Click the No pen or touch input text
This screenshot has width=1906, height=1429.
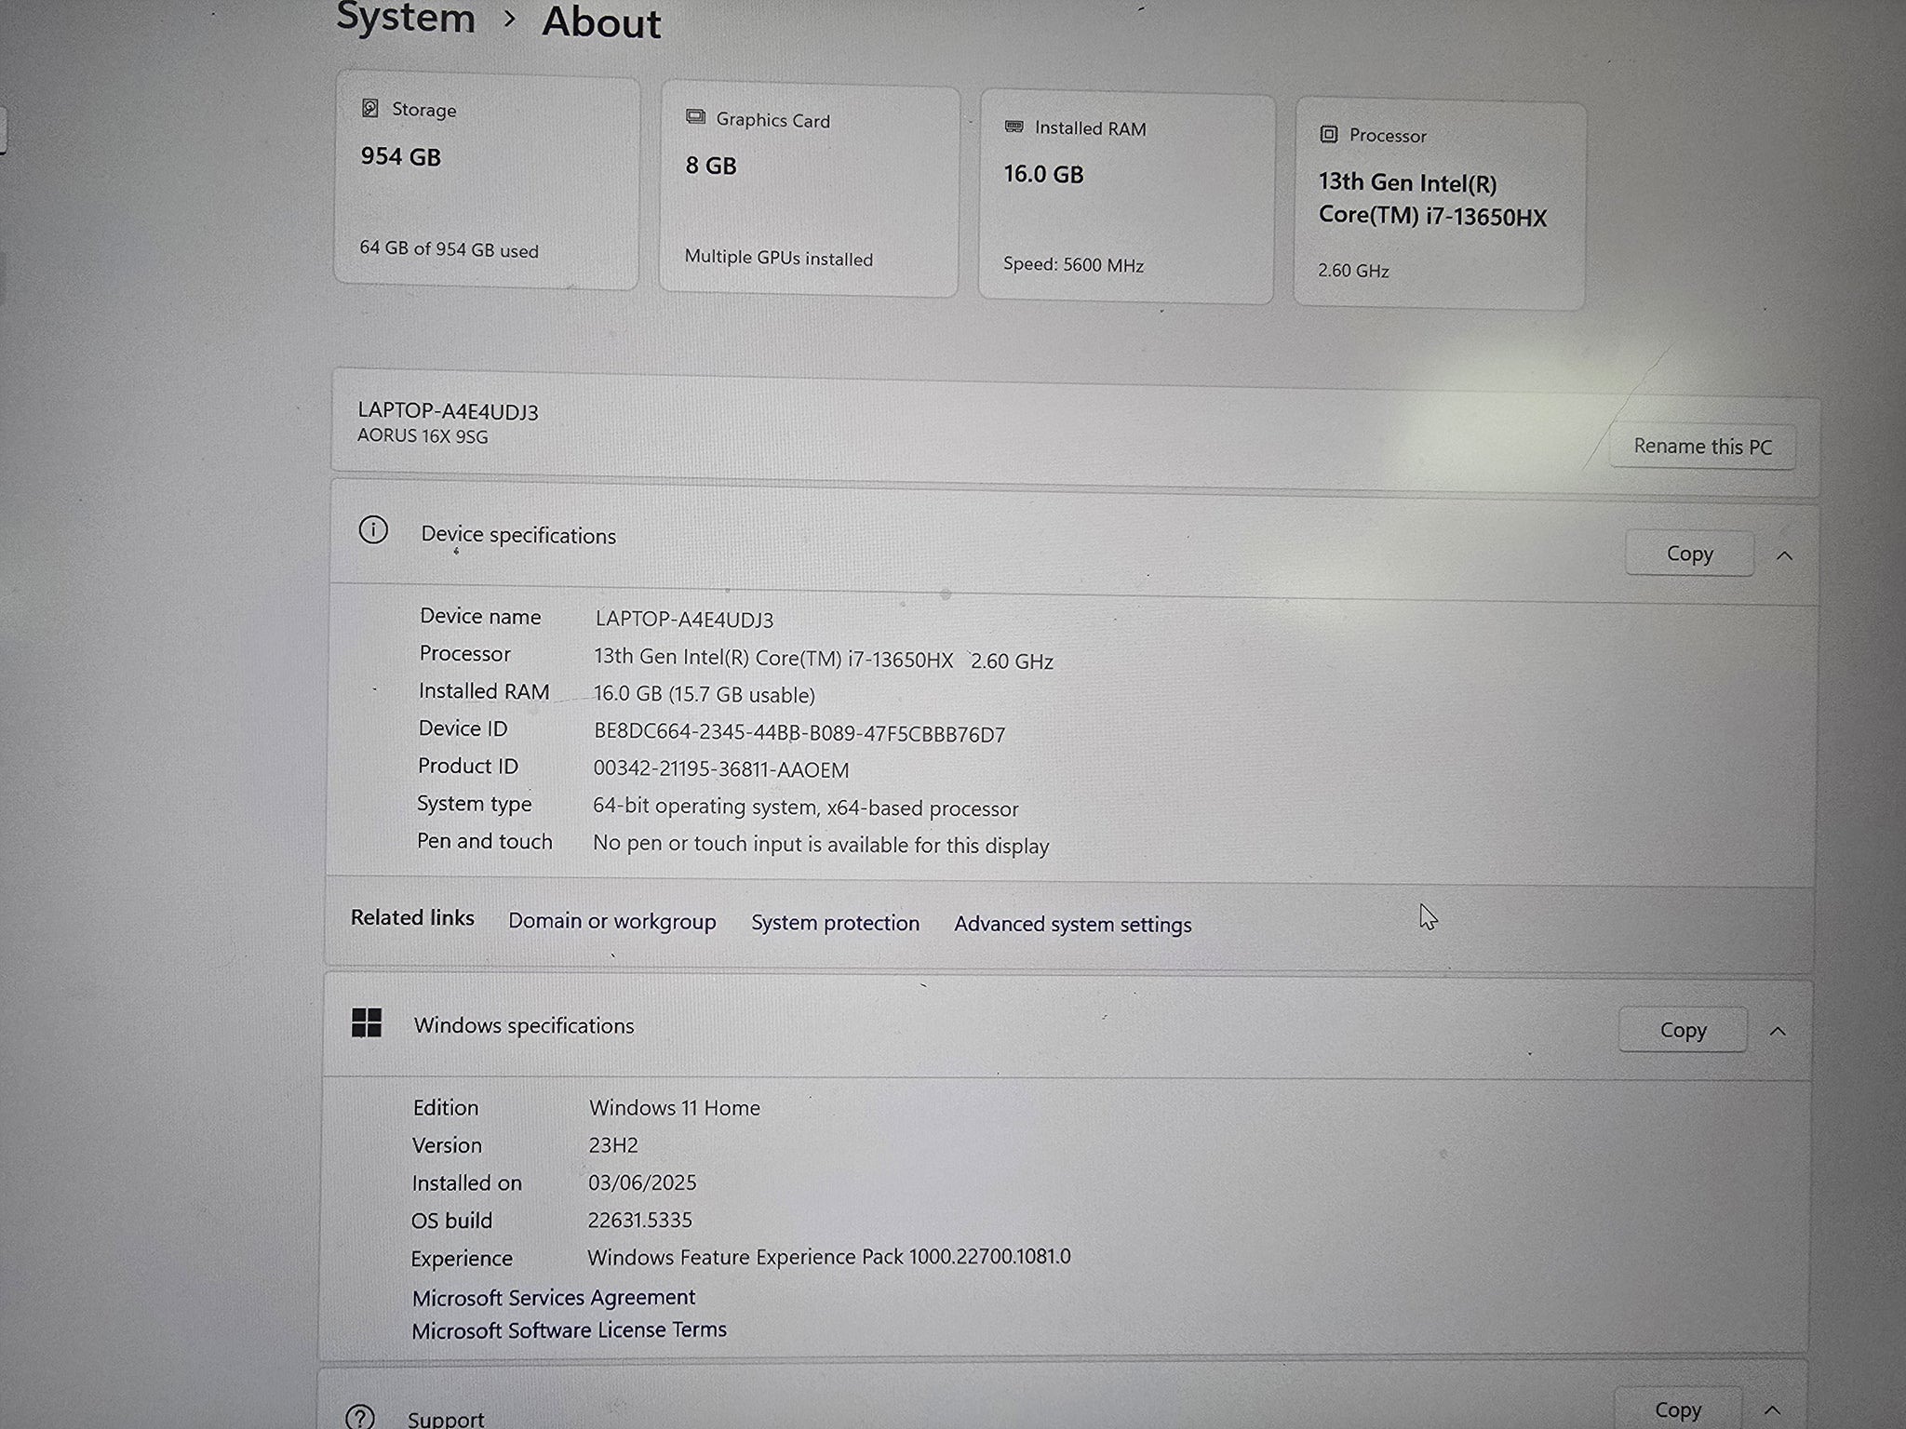pyautogui.click(x=821, y=845)
